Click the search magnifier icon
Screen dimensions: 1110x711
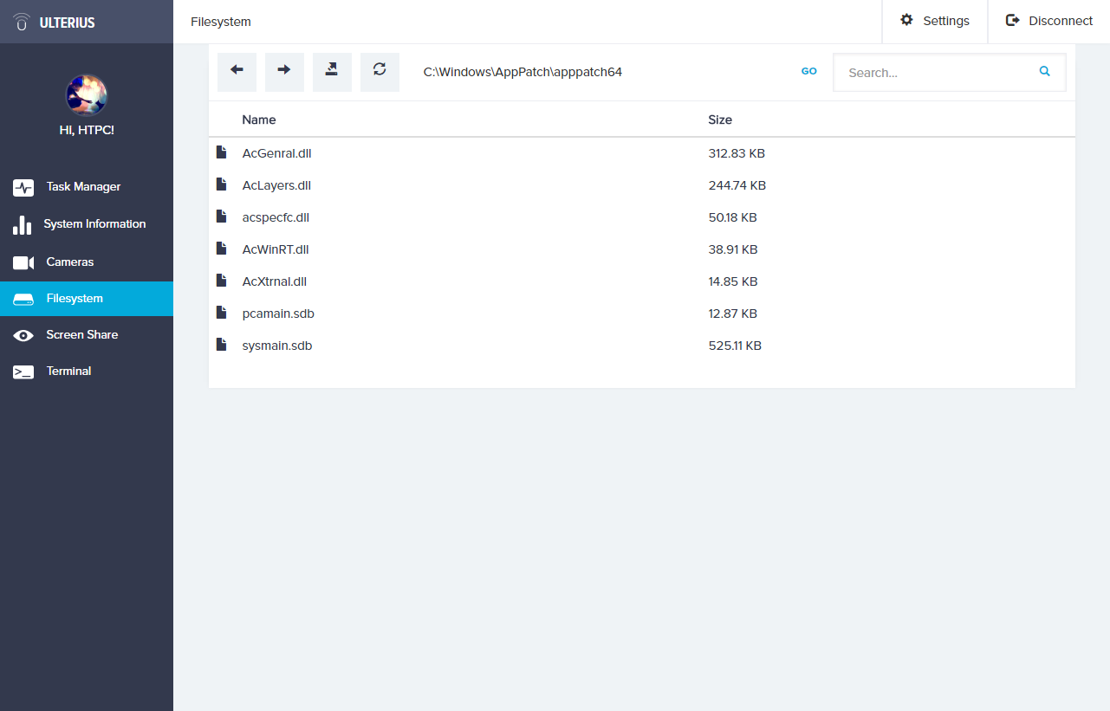[1045, 72]
